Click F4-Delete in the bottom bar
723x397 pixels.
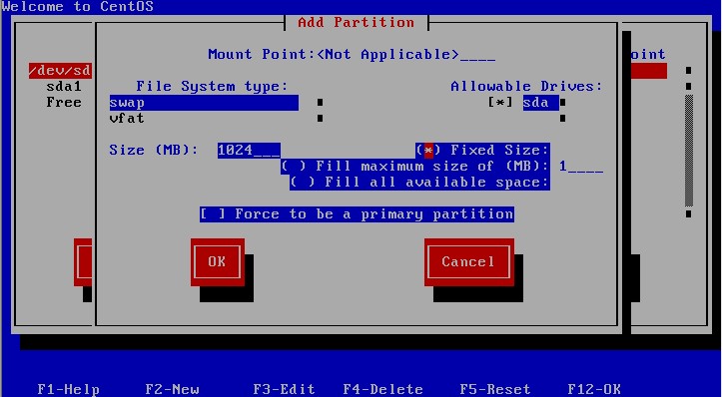tap(382, 389)
